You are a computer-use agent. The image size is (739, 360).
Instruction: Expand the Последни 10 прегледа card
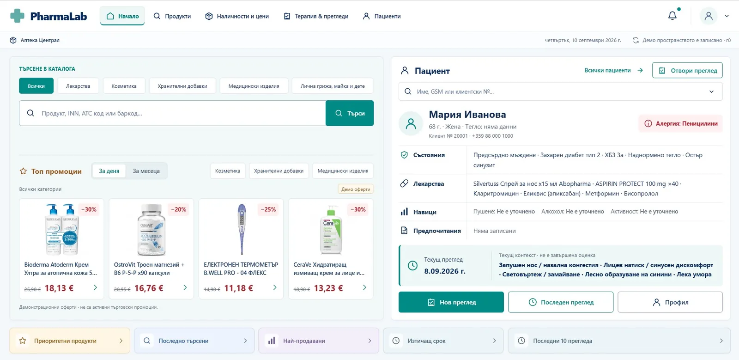619,341
